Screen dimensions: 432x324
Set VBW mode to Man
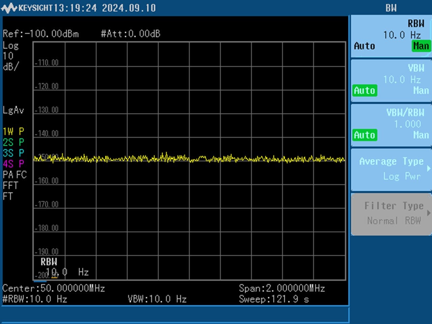[421, 90]
